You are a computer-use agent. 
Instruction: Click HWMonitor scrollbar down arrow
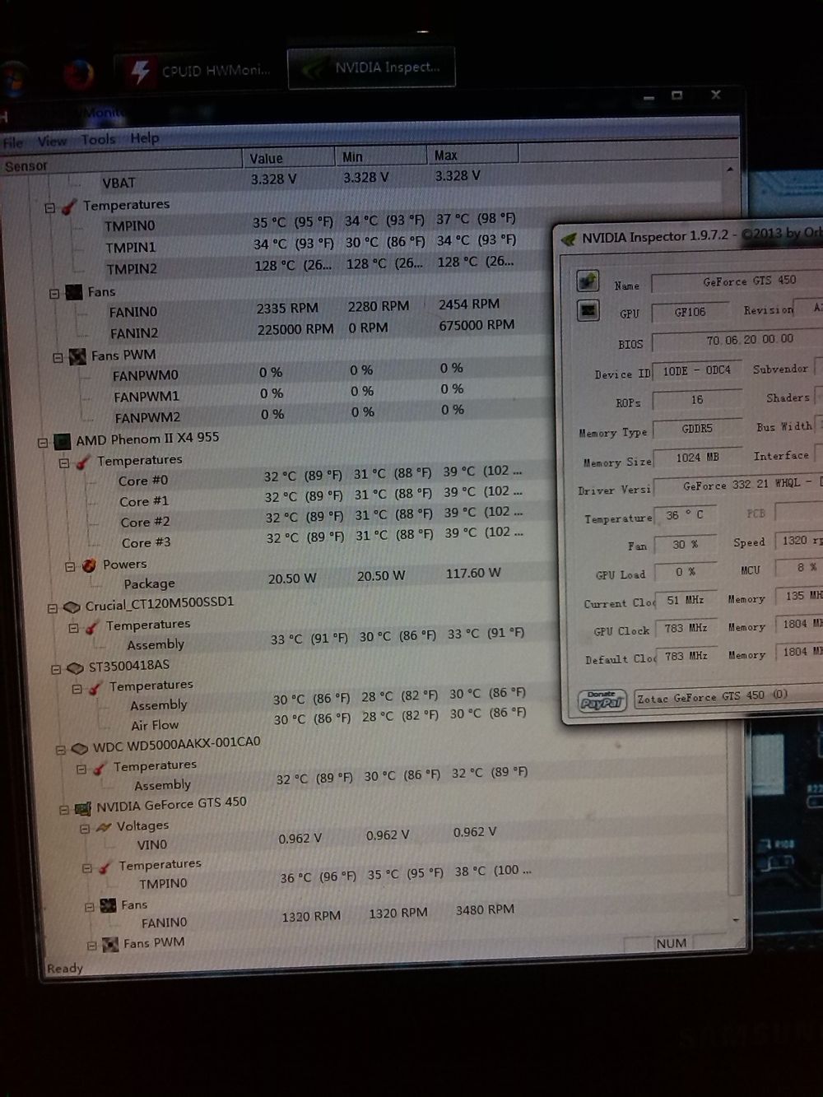[735, 919]
